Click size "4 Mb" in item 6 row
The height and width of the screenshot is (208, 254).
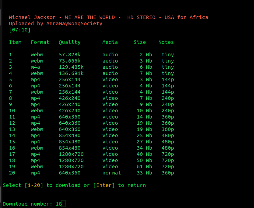pyautogui.click(x=146, y=86)
